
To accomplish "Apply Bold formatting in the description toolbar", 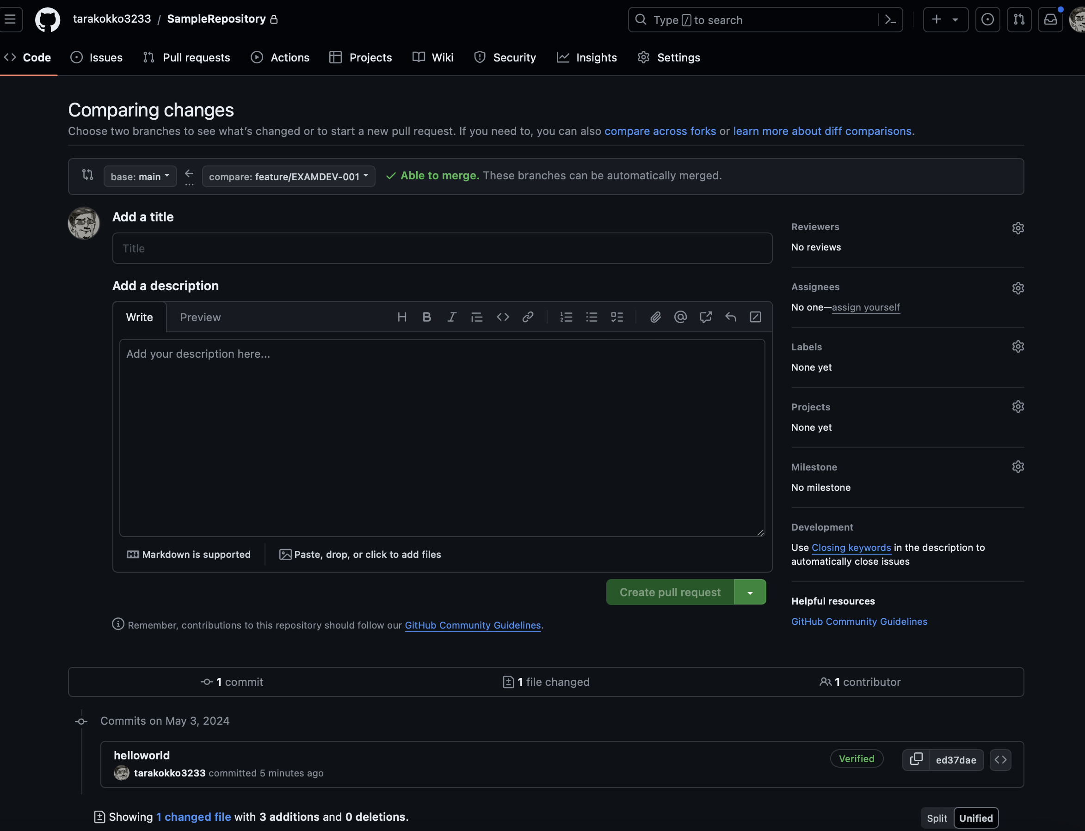I will pyautogui.click(x=427, y=317).
